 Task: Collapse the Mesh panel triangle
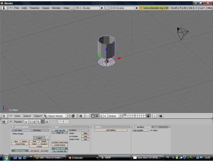[53, 127]
